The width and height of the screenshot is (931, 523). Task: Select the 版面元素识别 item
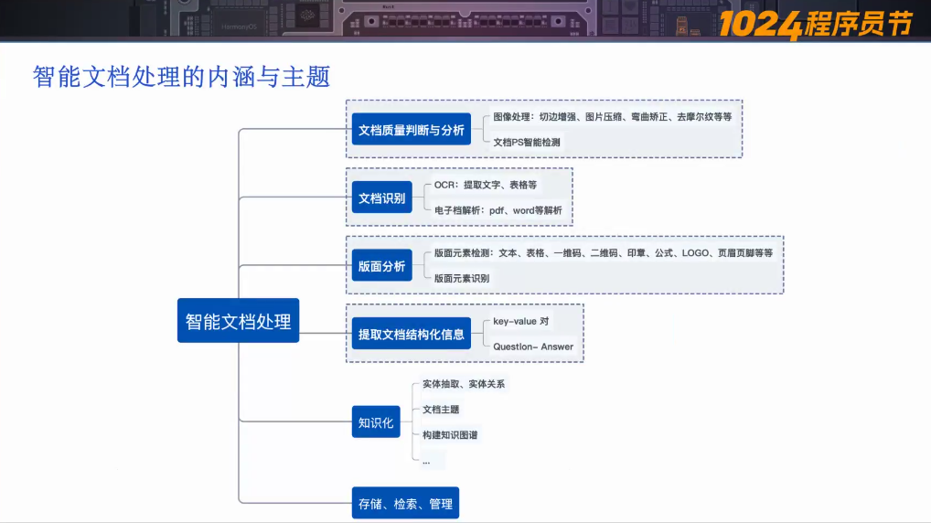pos(462,278)
